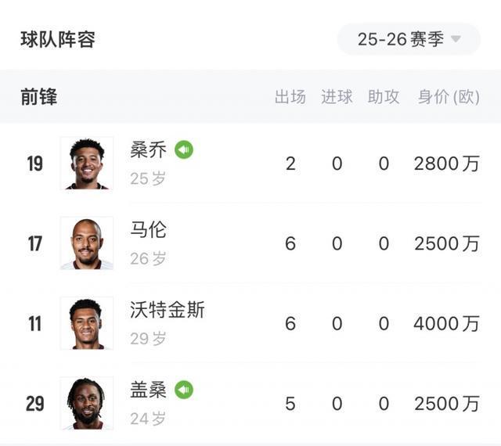Open 桑乔's player photo

pyautogui.click(x=87, y=164)
